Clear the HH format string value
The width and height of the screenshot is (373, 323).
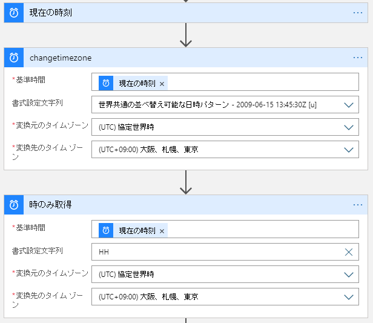349,252
